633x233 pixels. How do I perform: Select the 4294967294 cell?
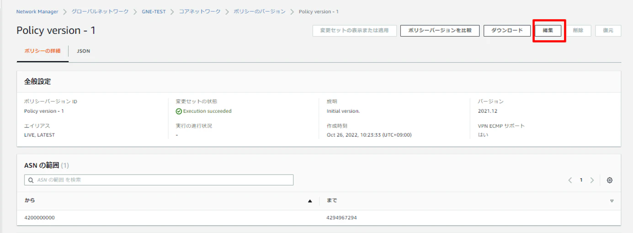pos(342,217)
